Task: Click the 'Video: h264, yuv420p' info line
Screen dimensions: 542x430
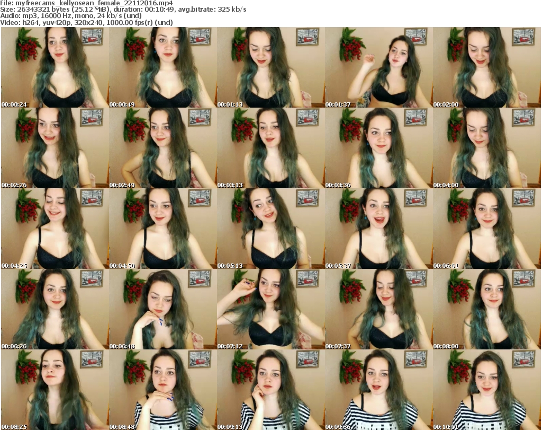Action: click(86, 22)
